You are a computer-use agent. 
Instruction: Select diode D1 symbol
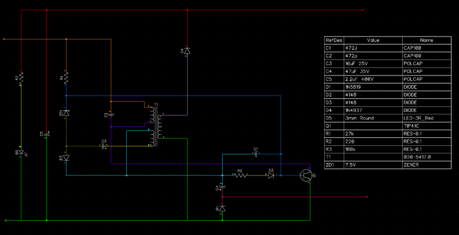coord(222,209)
